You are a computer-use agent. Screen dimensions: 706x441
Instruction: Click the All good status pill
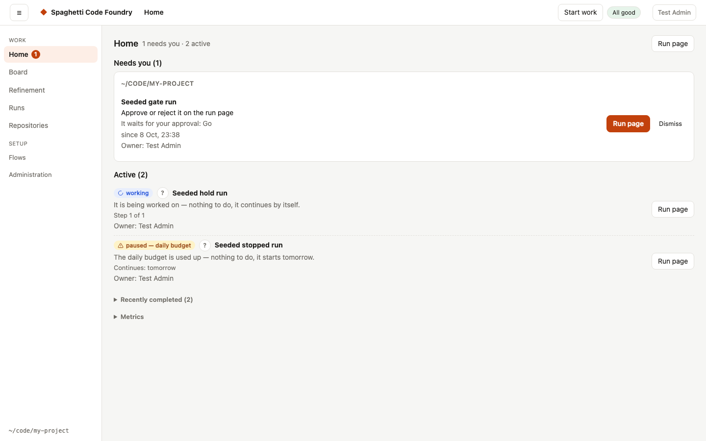624,13
